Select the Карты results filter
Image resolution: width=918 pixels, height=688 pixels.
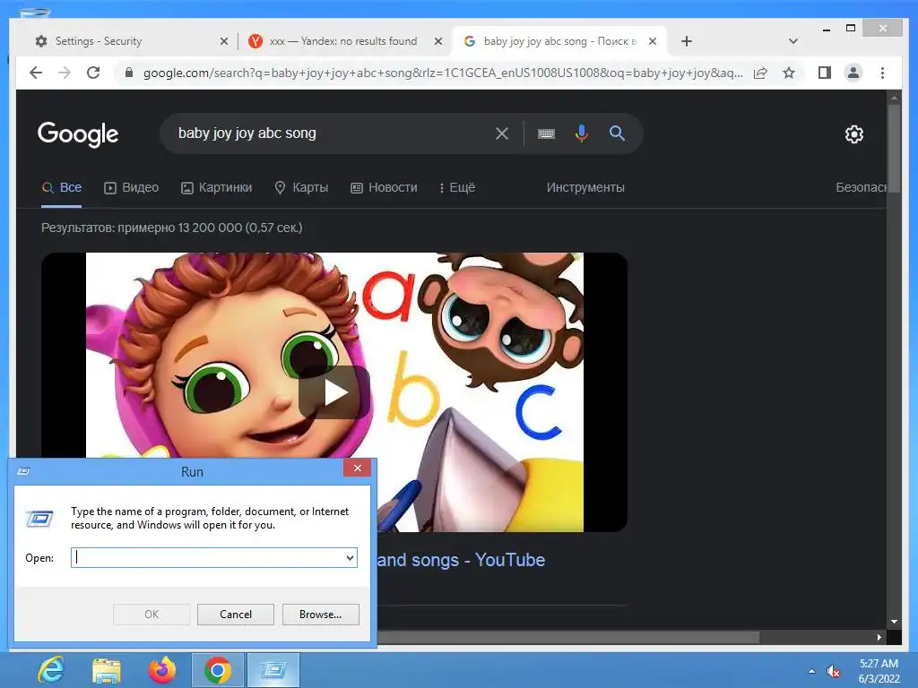pos(301,188)
